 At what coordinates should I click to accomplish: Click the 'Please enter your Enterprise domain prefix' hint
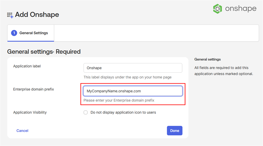119,100
